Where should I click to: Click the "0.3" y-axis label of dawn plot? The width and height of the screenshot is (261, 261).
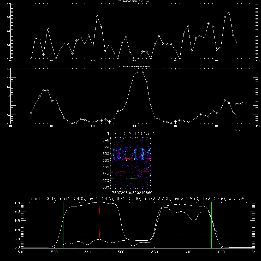(9, 17)
